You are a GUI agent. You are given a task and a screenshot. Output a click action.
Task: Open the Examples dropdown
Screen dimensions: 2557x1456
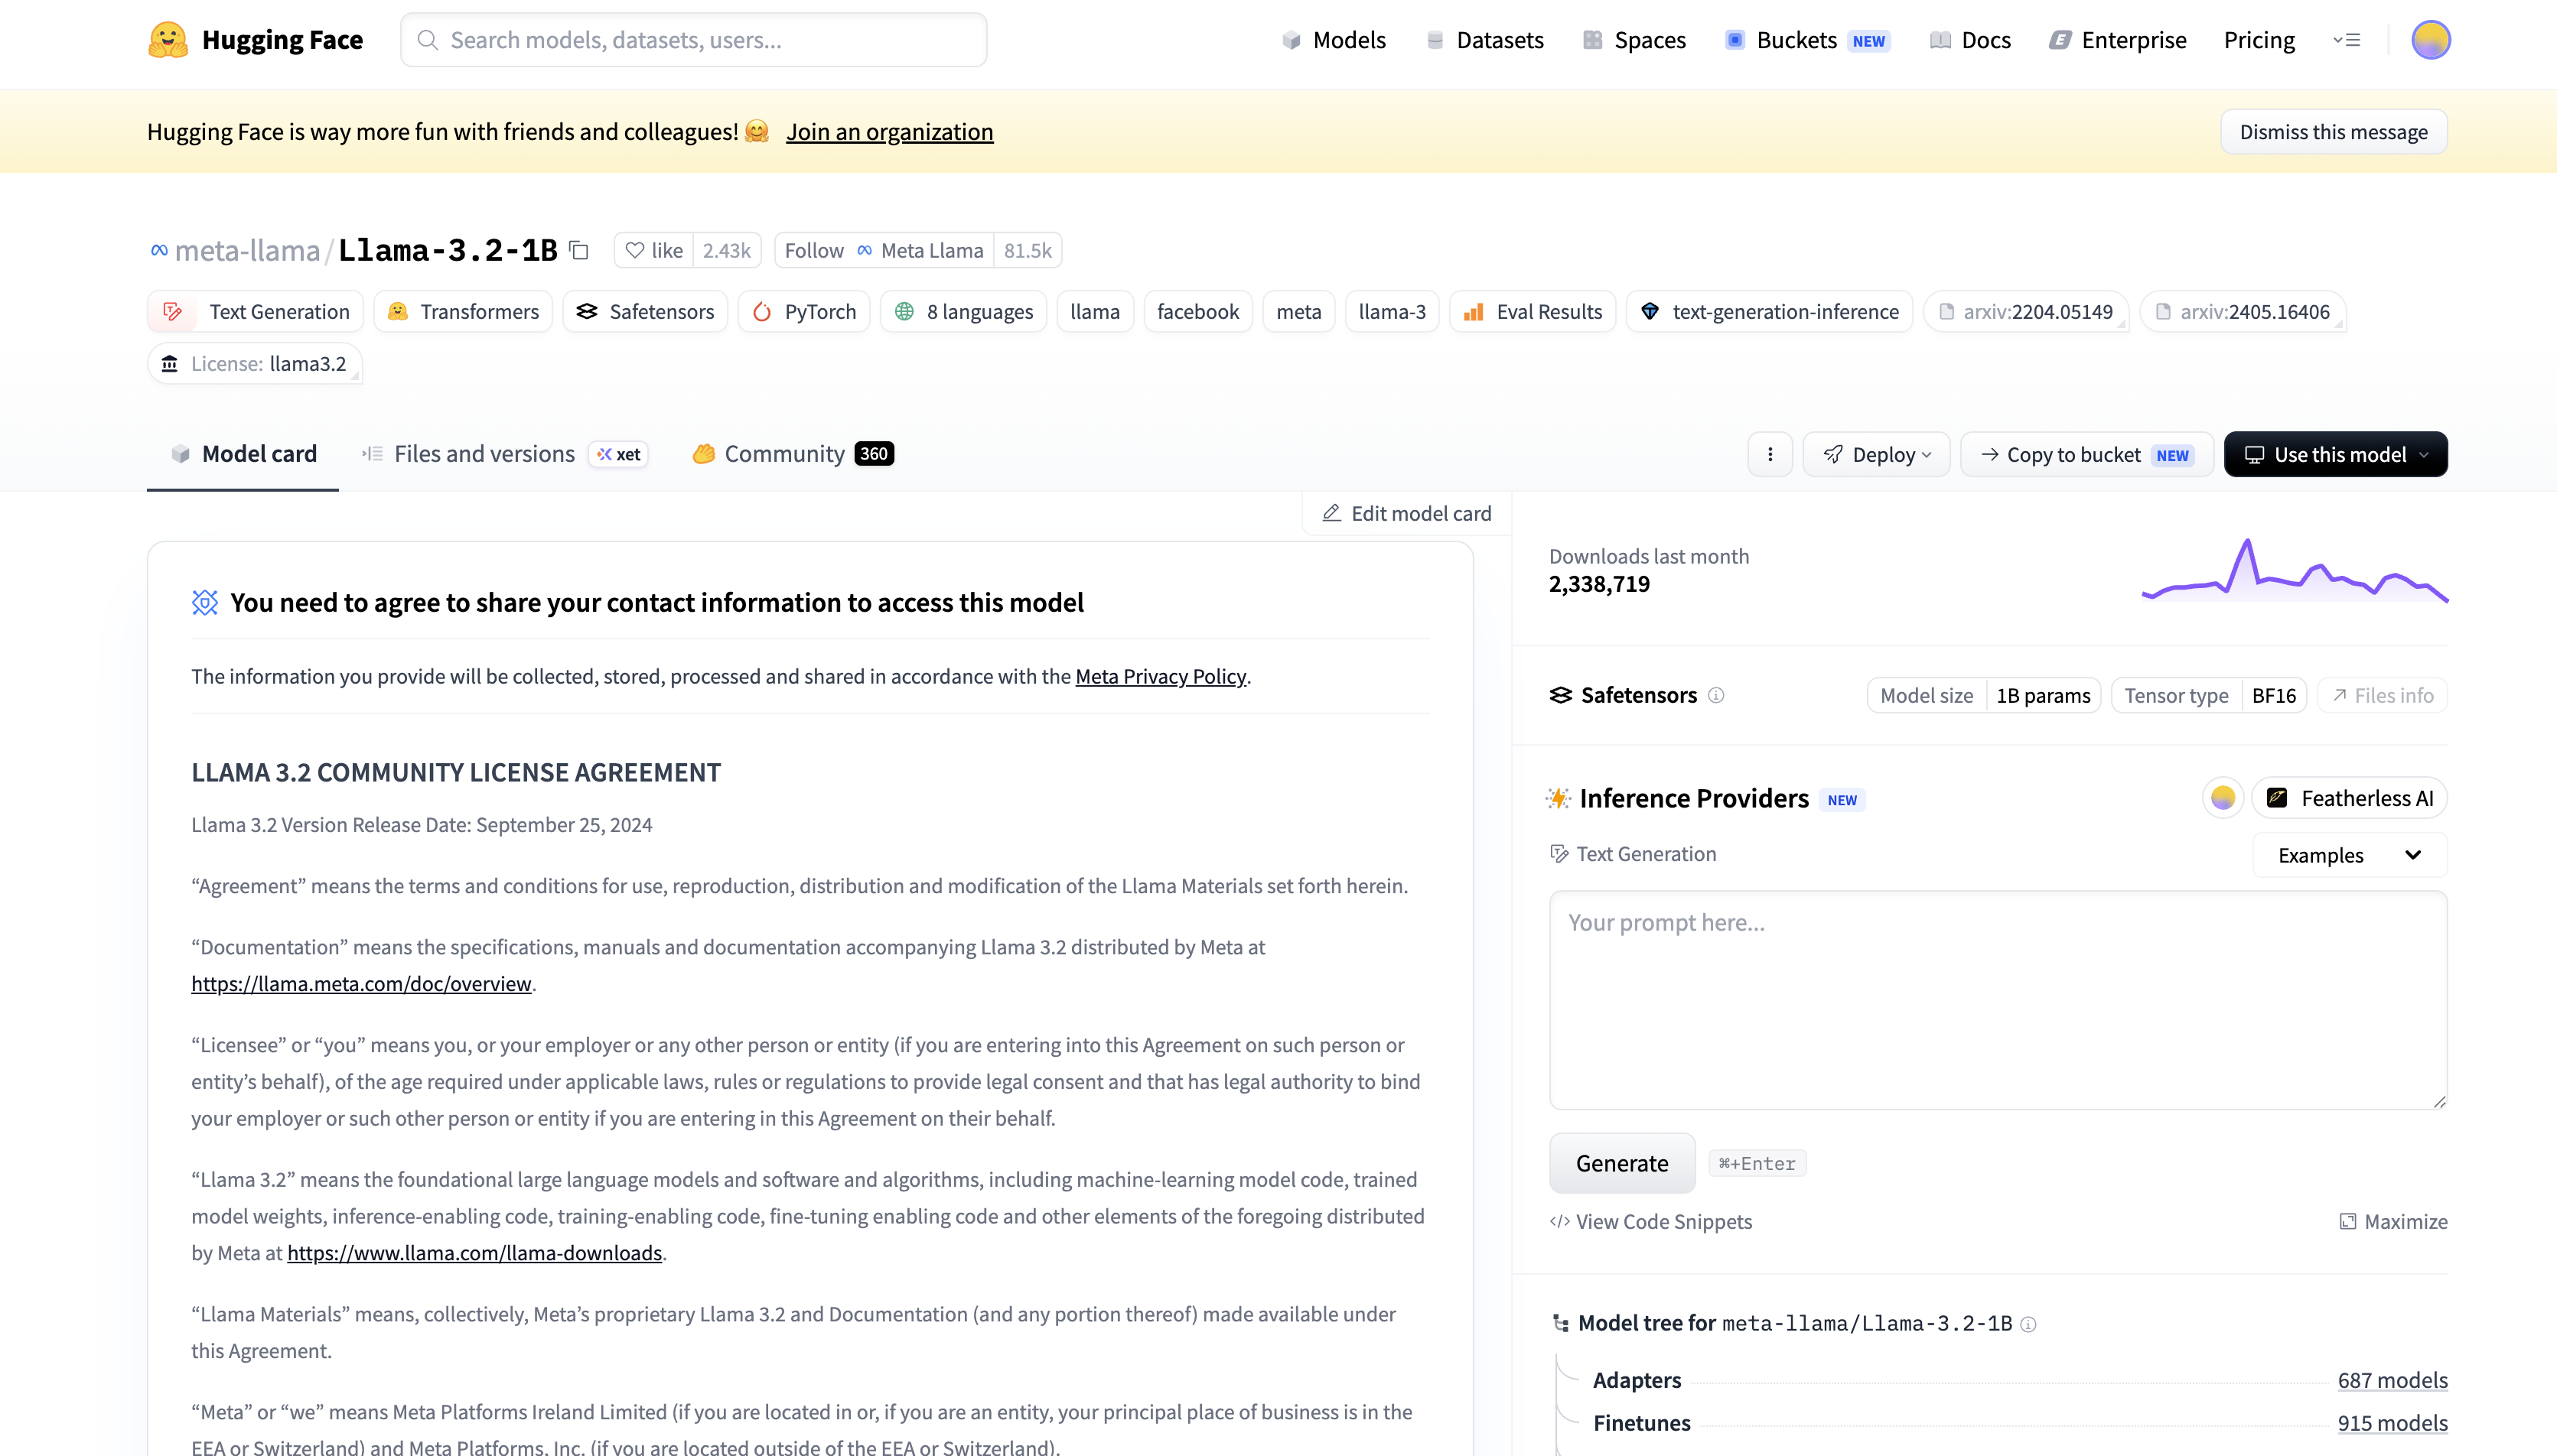coord(2350,855)
